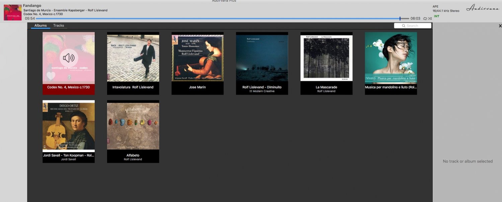The height and width of the screenshot is (202, 502).
Task: Click the search magnifier icon
Action: (404, 26)
